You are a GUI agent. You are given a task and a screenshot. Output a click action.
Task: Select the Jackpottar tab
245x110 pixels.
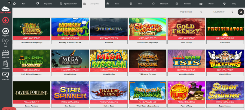(x=94, y=4)
